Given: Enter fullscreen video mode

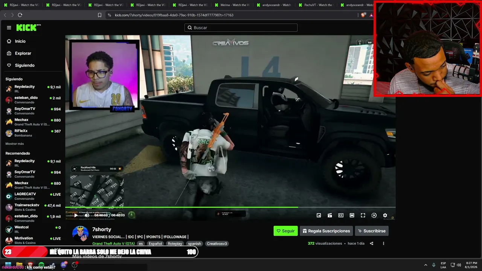Looking at the screenshot, I should [363, 215].
